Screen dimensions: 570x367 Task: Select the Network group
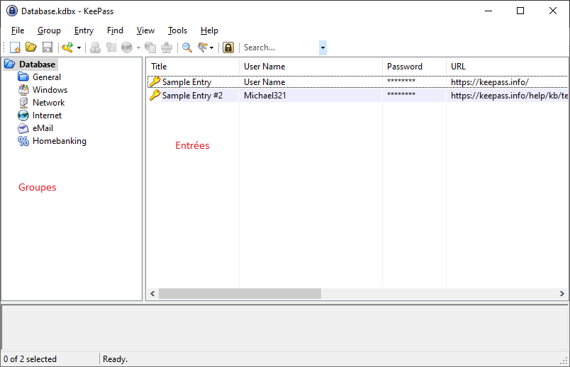(x=48, y=103)
